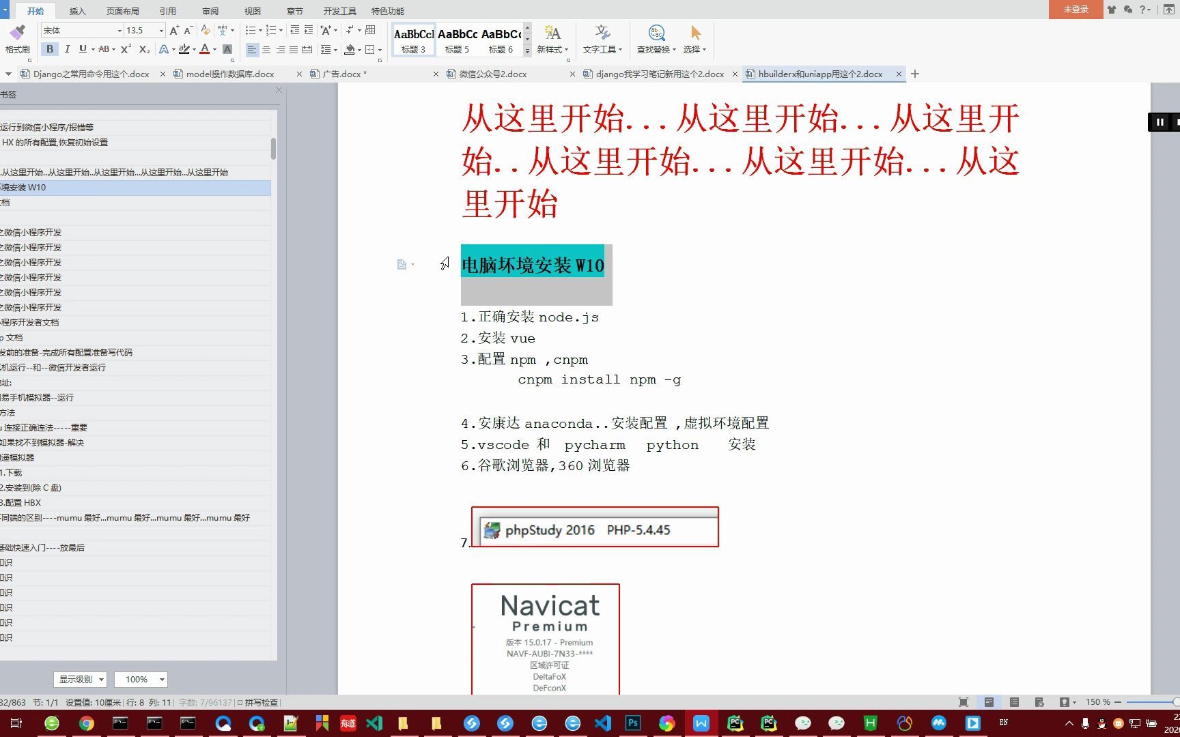
Task: Align text left icon
Action: (x=252, y=50)
